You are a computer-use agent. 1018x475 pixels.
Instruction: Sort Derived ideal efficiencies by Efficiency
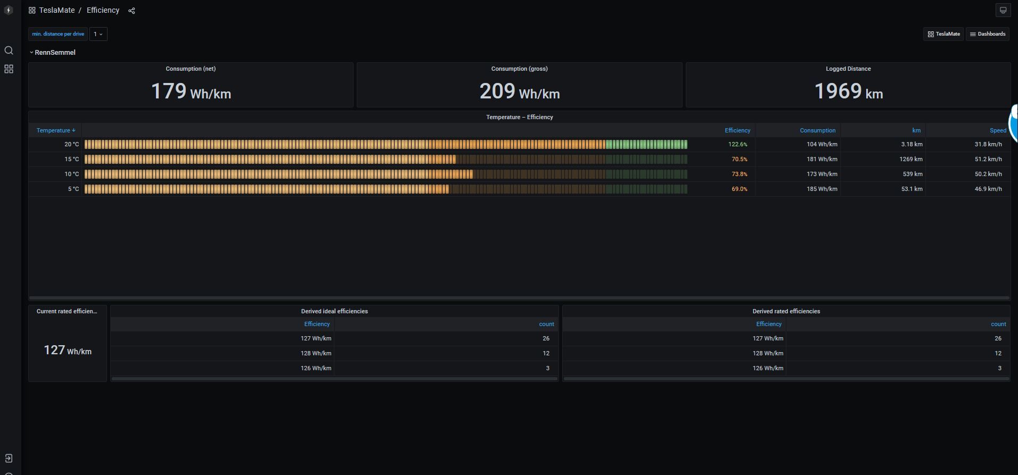click(317, 324)
